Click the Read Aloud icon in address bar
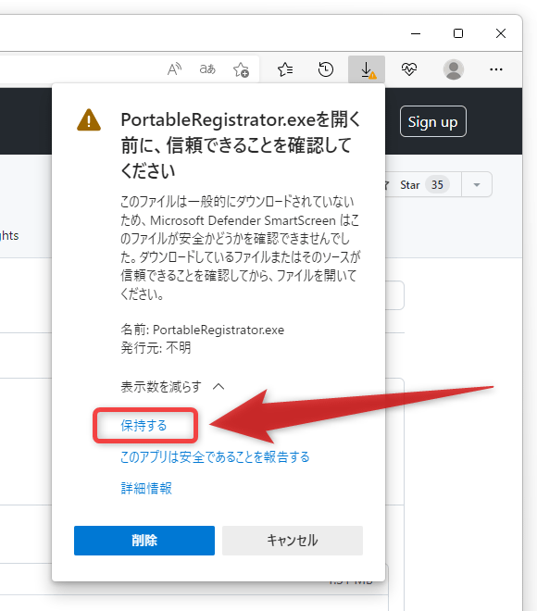The image size is (537, 611). coord(174,69)
